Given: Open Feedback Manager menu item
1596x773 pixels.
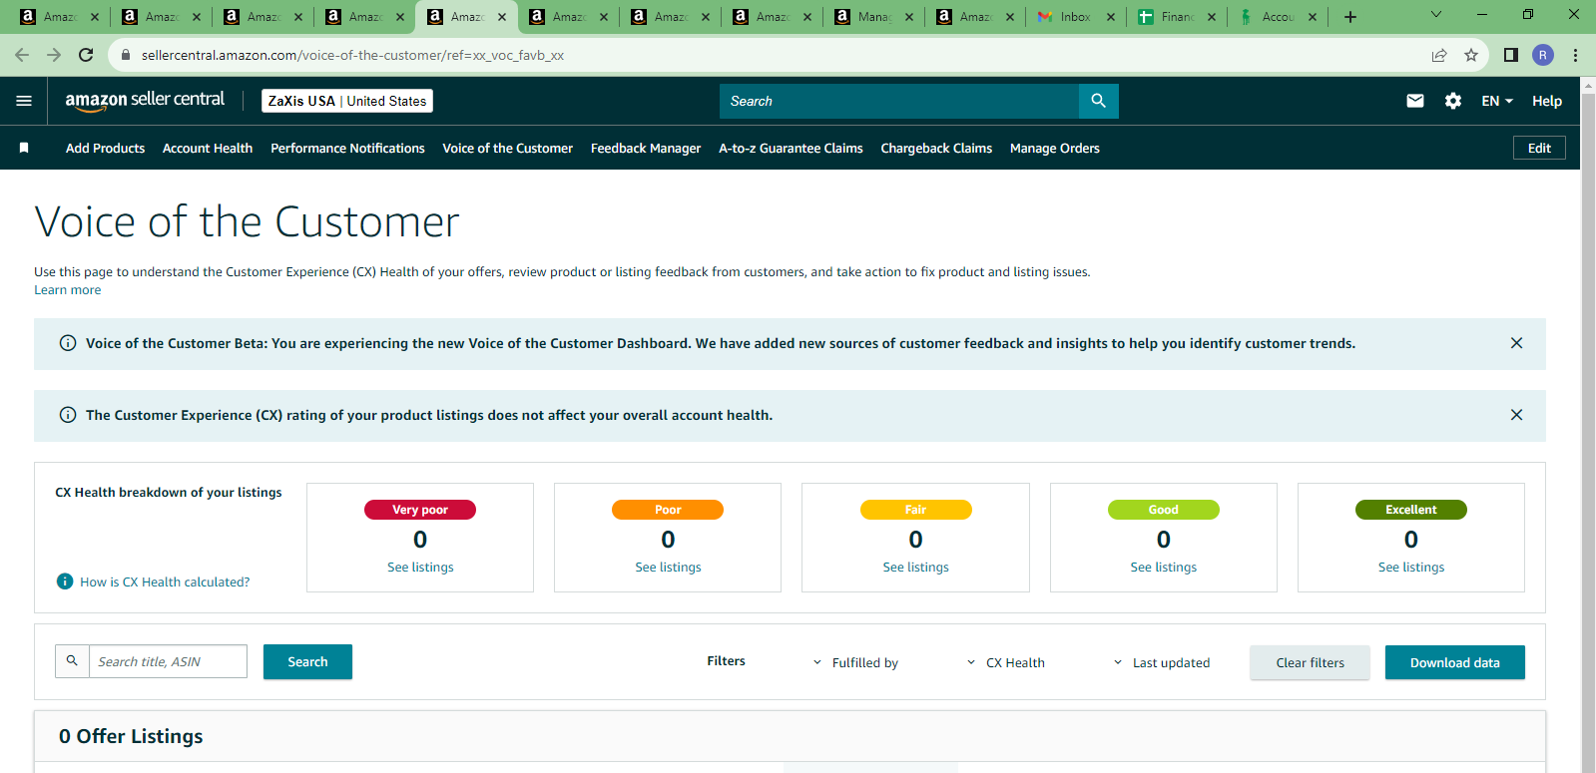Looking at the screenshot, I should tap(646, 148).
